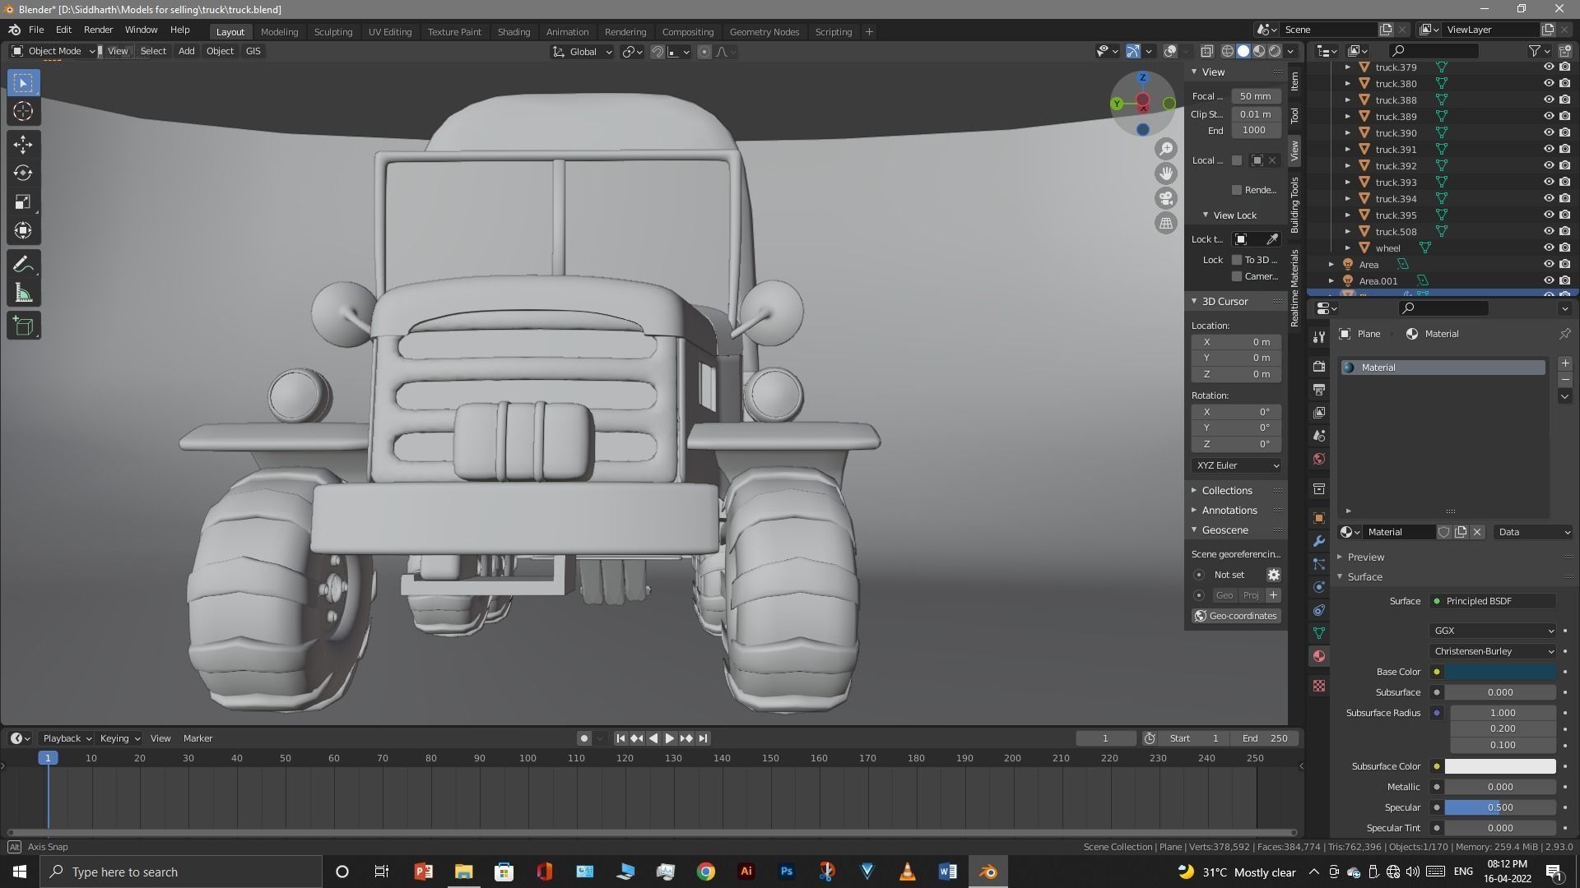1580x888 pixels.
Task: Open the Material properties tab
Action: click(1319, 656)
